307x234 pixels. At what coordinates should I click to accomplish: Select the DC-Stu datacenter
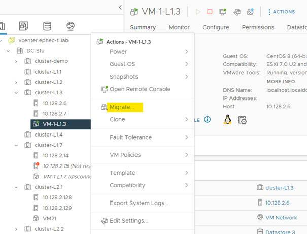(36, 51)
